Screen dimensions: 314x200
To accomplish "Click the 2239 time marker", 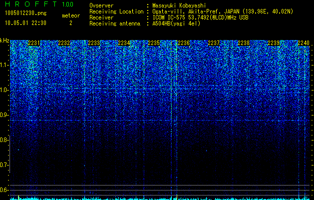I will [x=274, y=43].
